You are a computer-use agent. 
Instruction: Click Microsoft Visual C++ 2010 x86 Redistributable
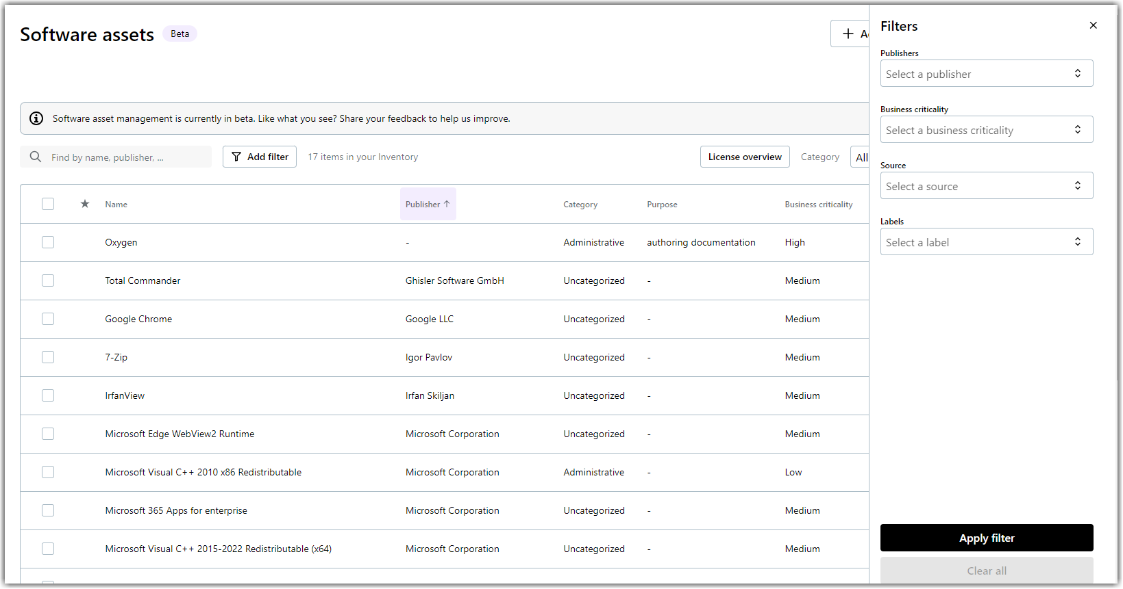coord(203,472)
